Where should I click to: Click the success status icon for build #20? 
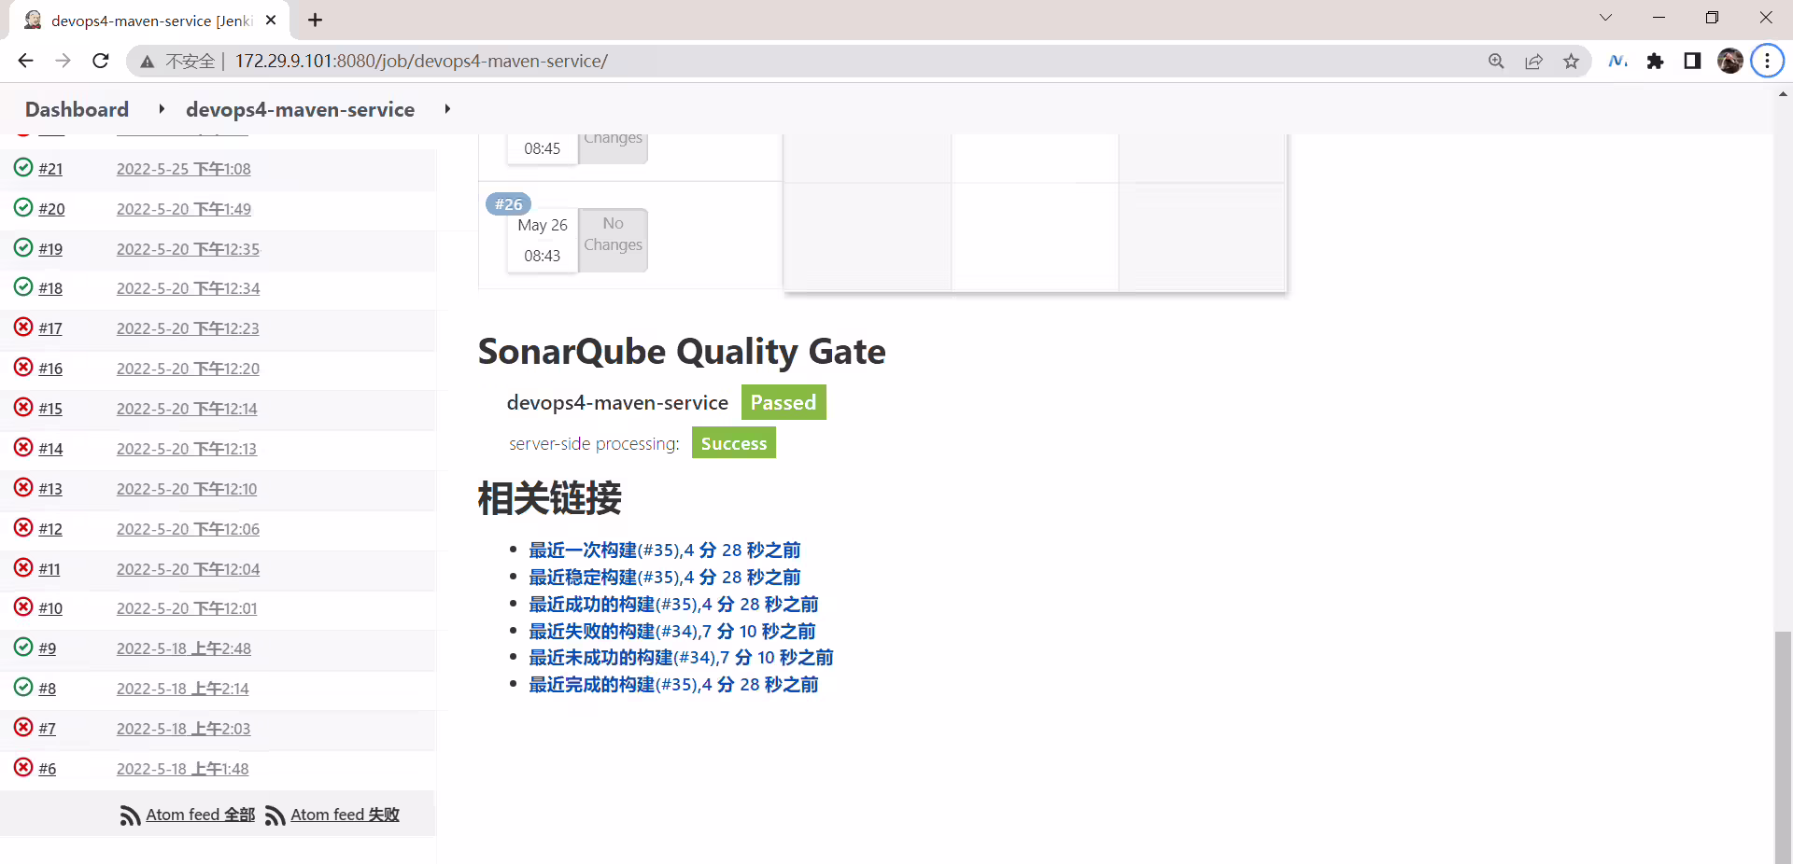23,207
